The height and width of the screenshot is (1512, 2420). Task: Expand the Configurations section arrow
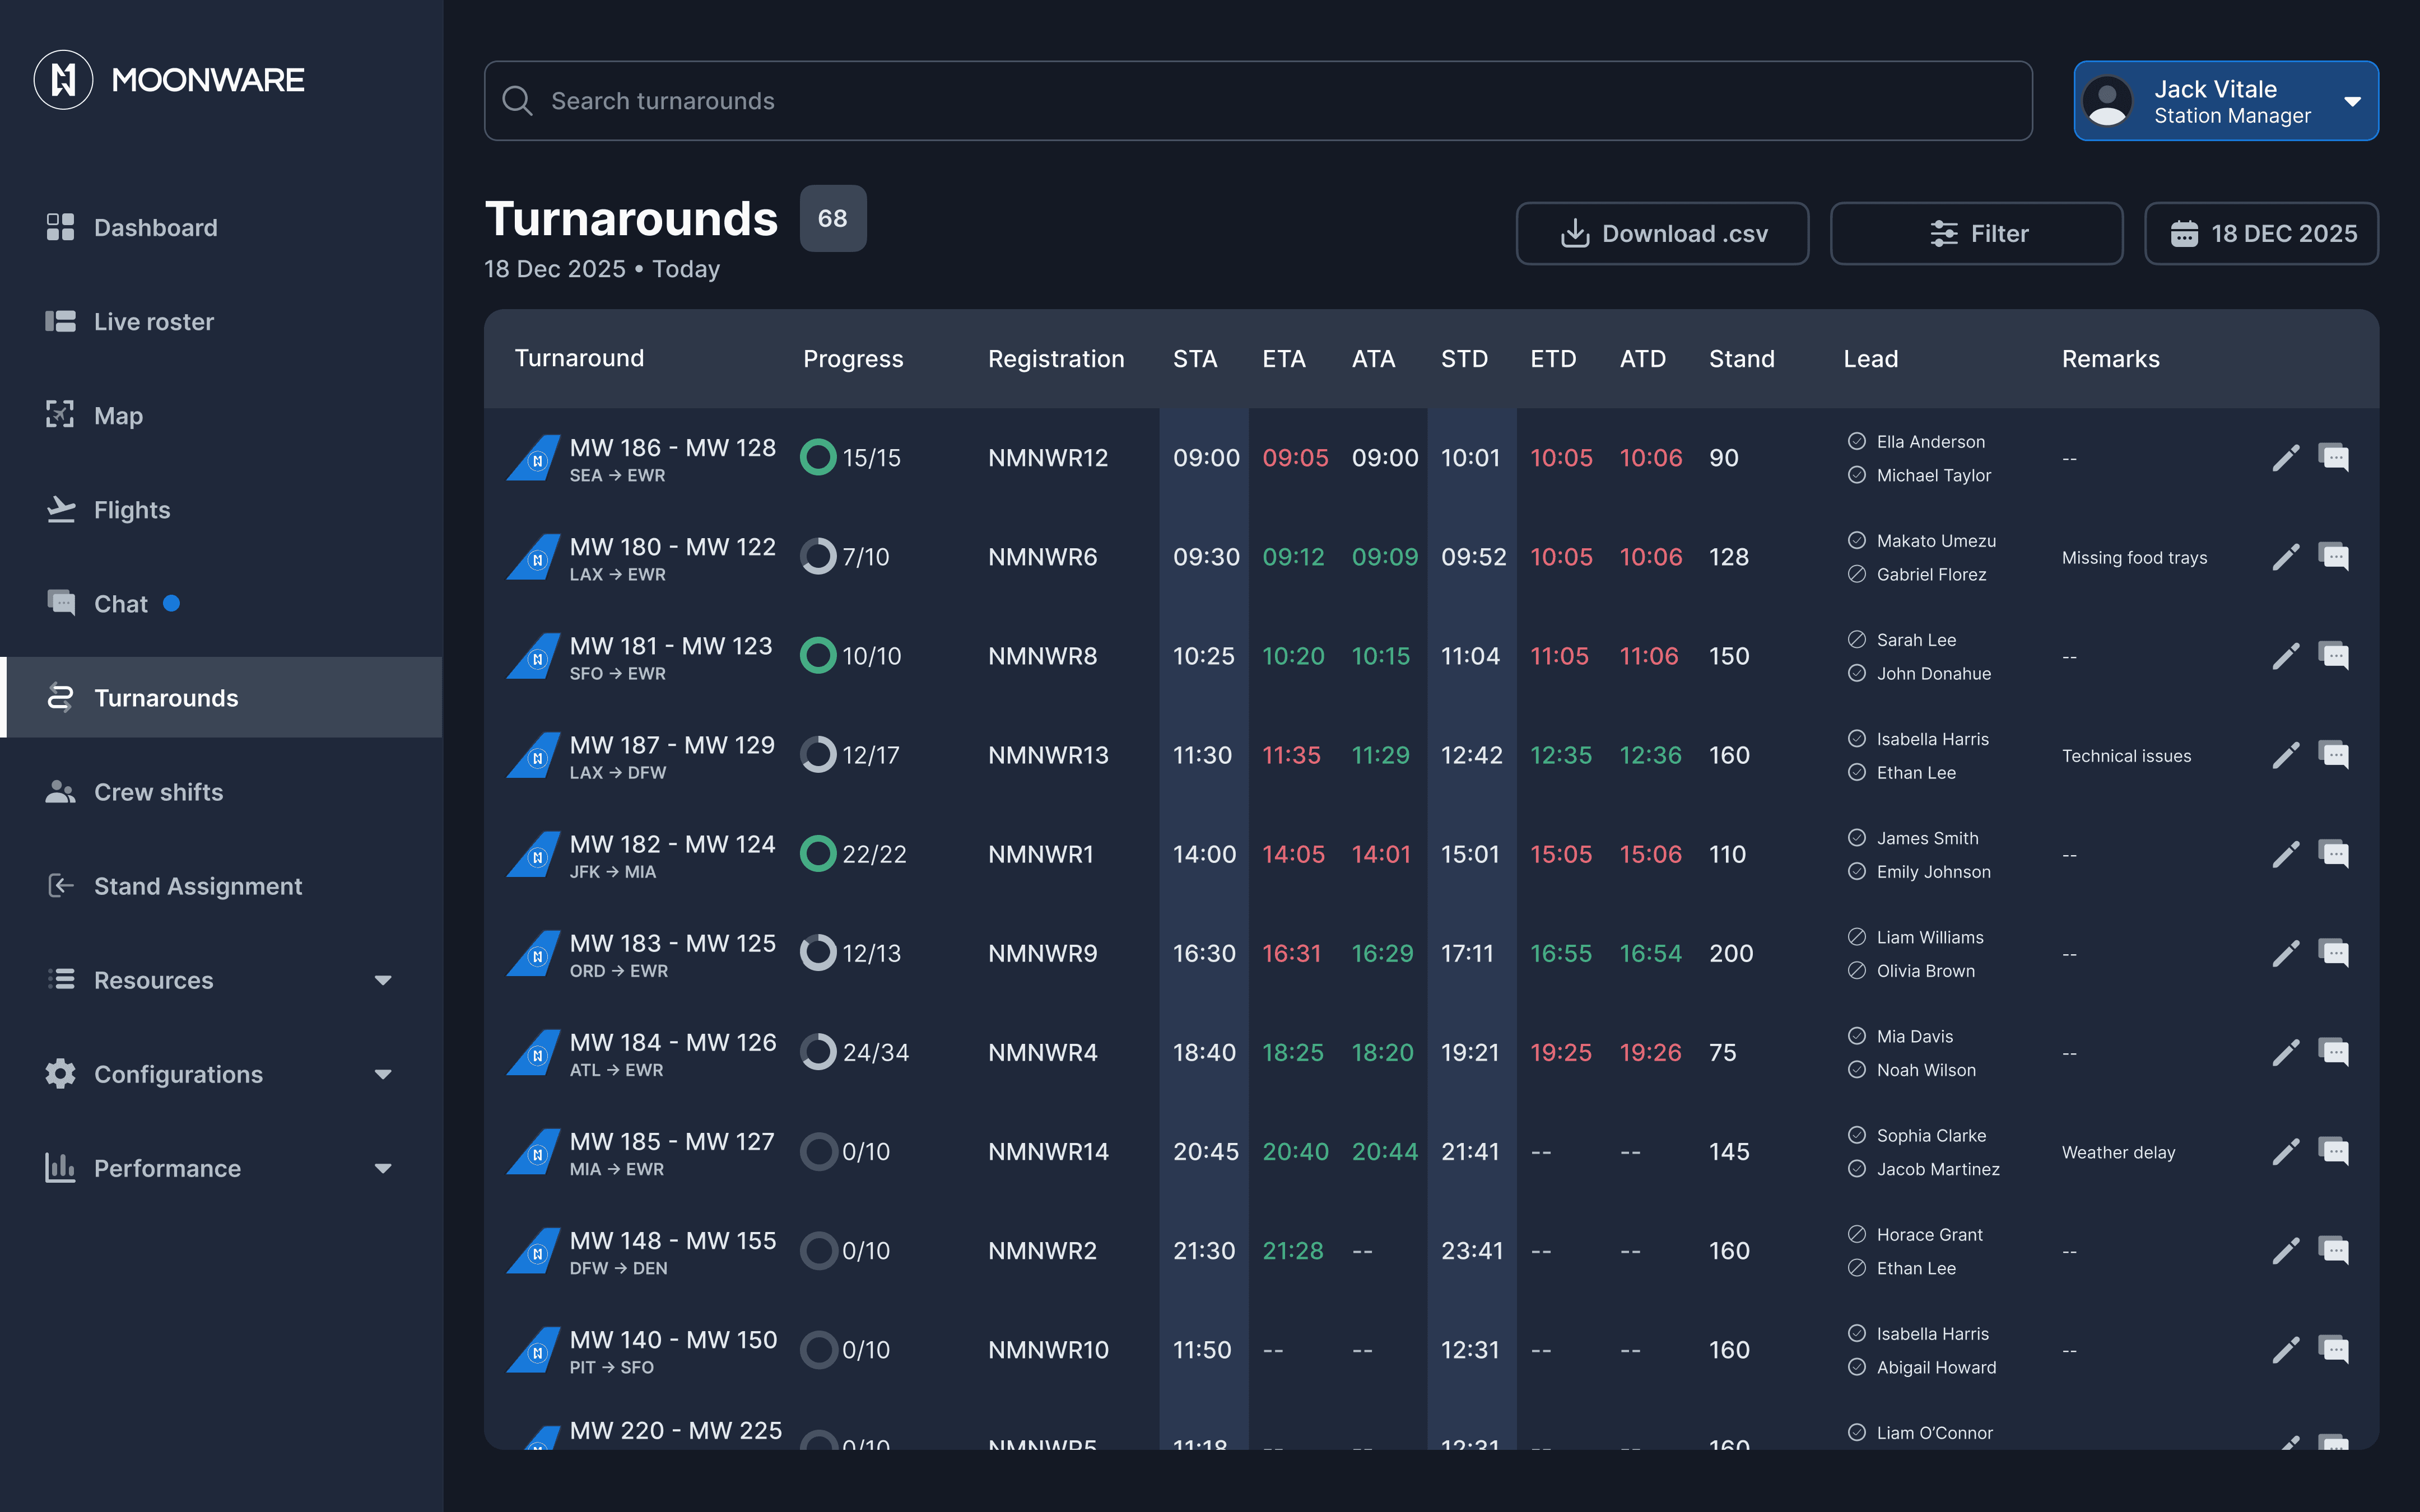[x=383, y=1074]
